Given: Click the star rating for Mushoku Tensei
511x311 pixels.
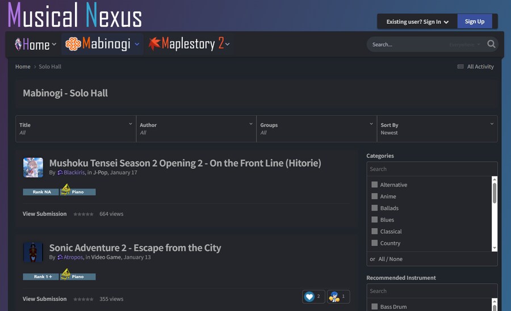Looking at the screenshot, I should pos(83,214).
